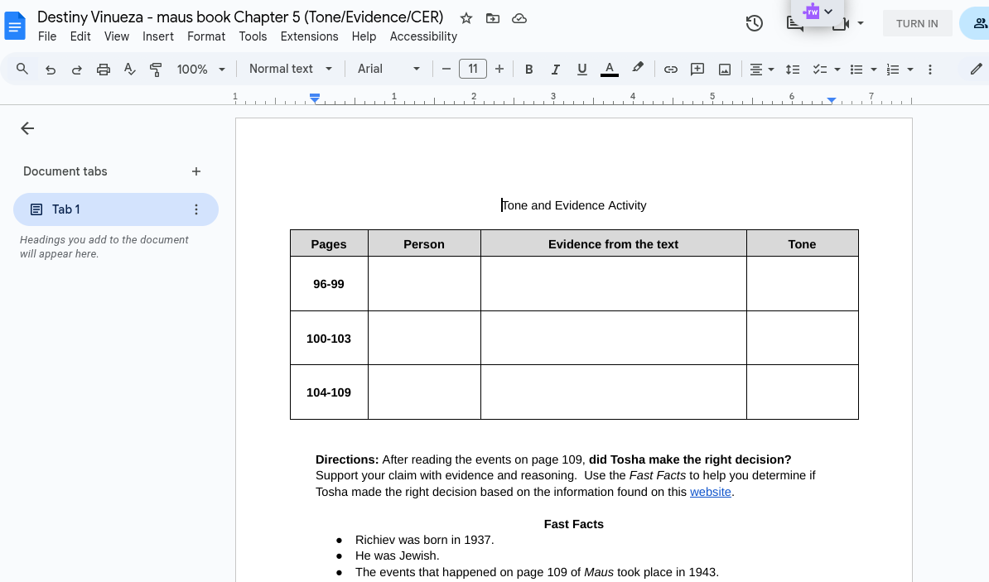Open the Insert image tool
Viewport: 989px width, 582px height.
coord(724,69)
